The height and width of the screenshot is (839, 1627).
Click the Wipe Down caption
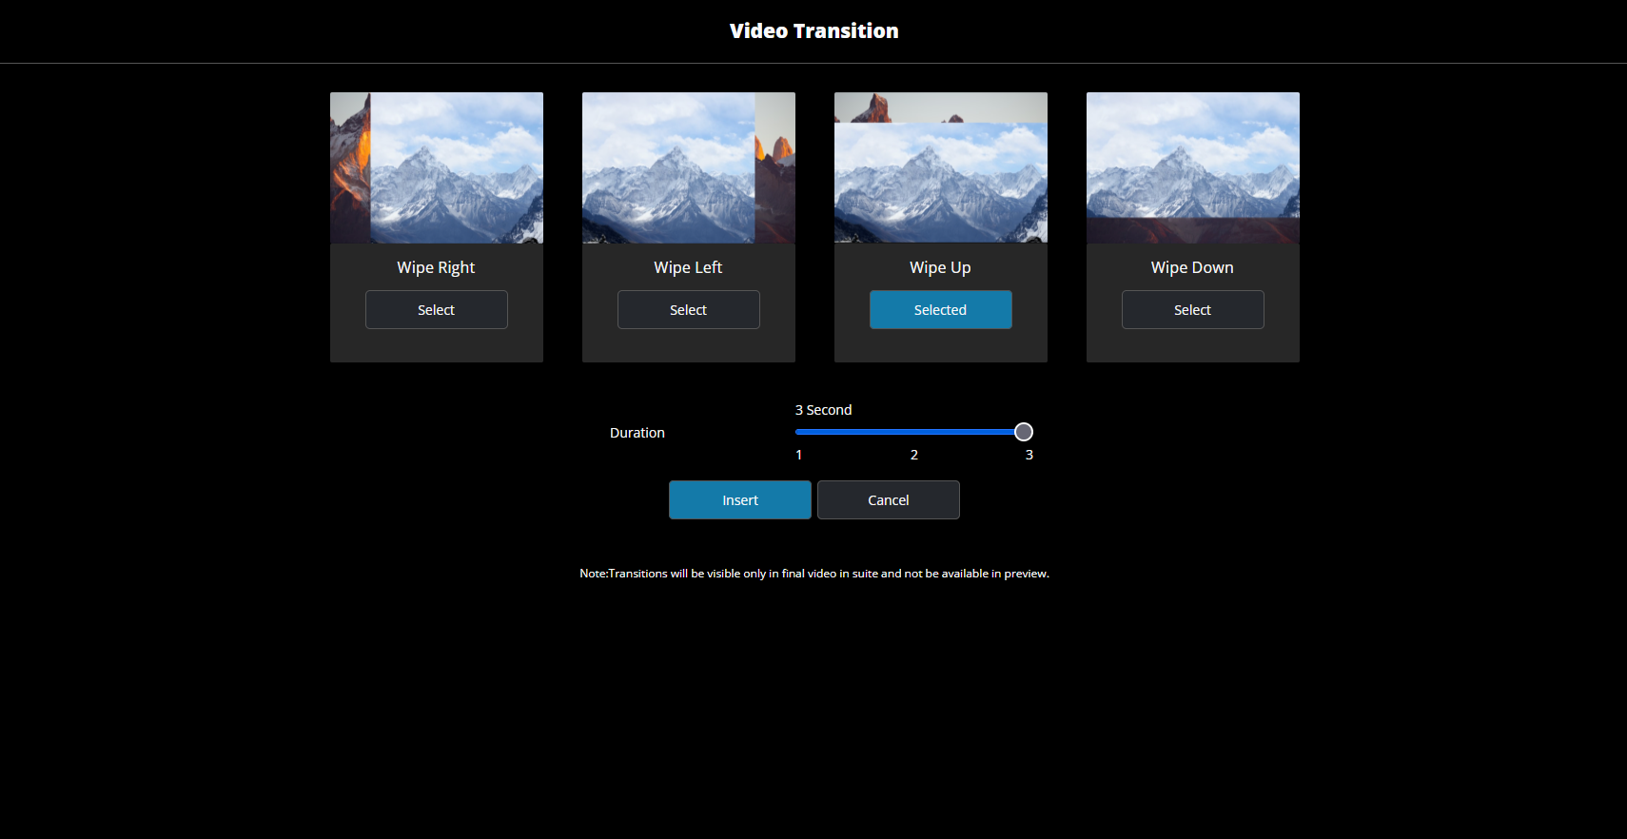point(1192,267)
